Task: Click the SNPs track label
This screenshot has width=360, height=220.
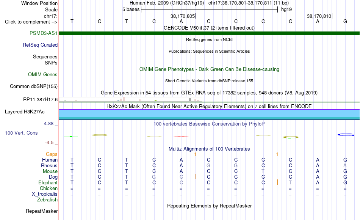Action: (x=51, y=63)
